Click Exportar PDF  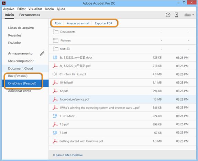(103, 23)
